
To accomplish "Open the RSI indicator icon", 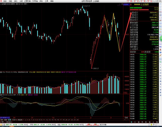I will [160, 47].
